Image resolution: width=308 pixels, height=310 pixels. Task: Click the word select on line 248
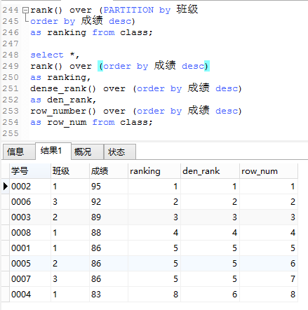(x=47, y=55)
